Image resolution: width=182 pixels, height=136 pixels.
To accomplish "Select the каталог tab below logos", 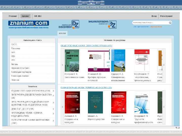I will tap(62, 33).
